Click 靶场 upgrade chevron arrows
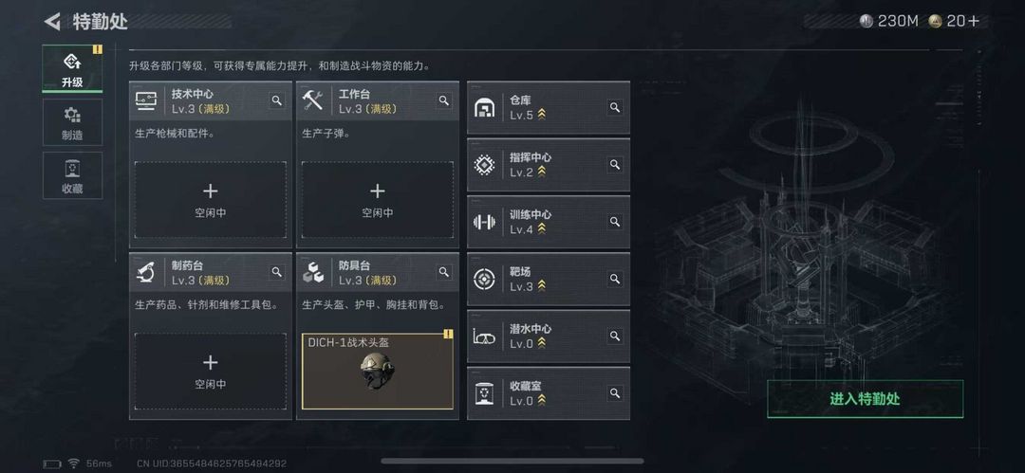The height and width of the screenshot is (473, 1025). tap(541, 286)
